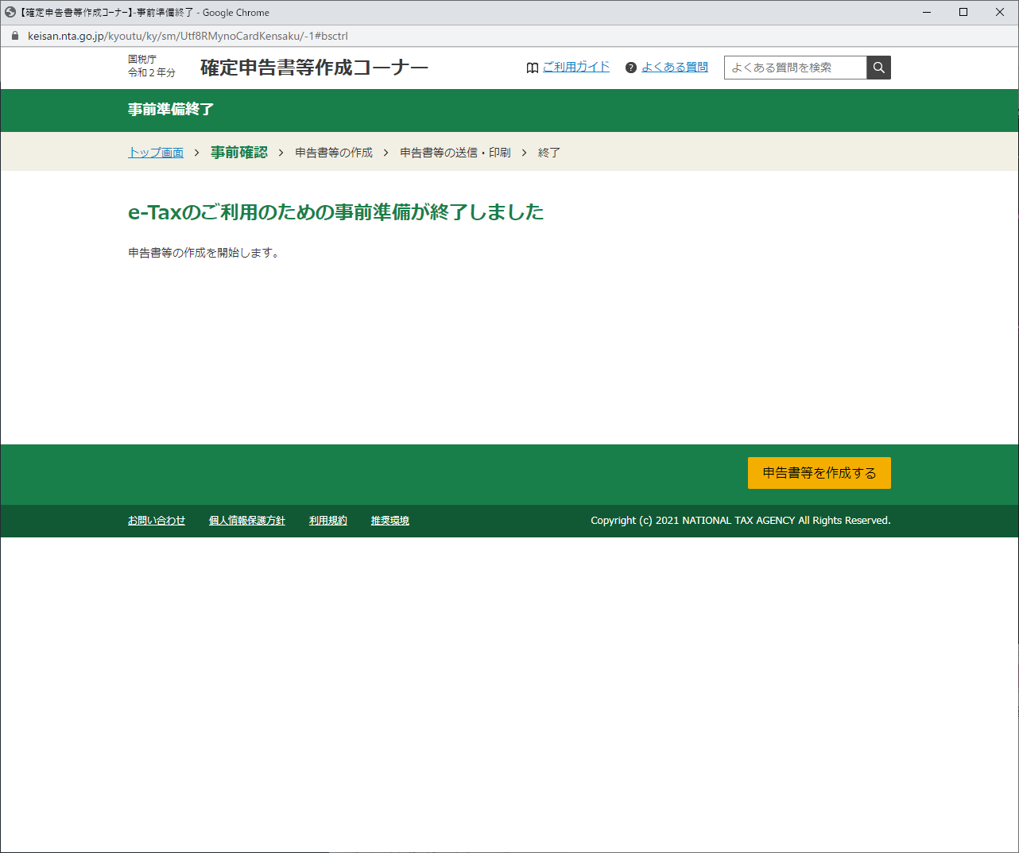The height and width of the screenshot is (853, 1019).
Task: Select 申告書等の作成 step in breadcrumb
Action: pyautogui.click(x=334, y=153)
